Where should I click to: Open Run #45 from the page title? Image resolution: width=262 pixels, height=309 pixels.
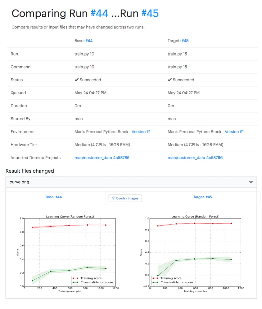tap(150, 13)
